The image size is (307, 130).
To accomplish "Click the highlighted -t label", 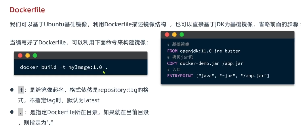I will click(x=21, y=90).
